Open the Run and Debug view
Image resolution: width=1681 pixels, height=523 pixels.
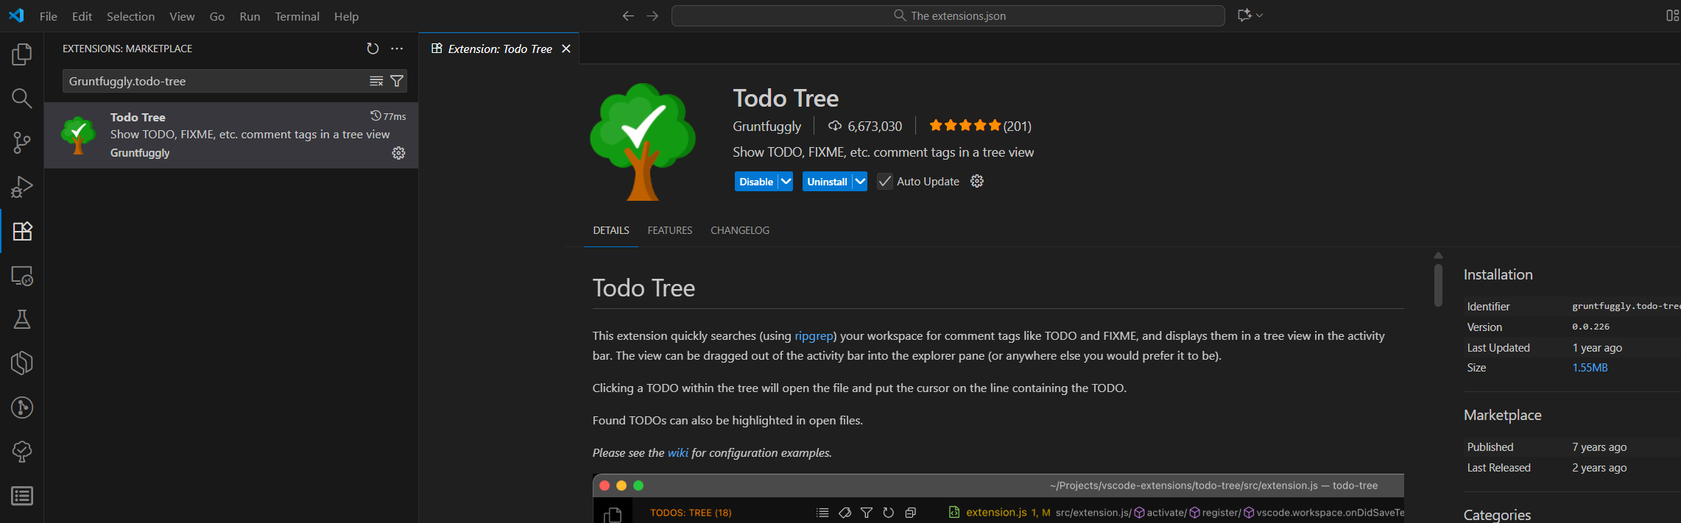pos(22,187)
